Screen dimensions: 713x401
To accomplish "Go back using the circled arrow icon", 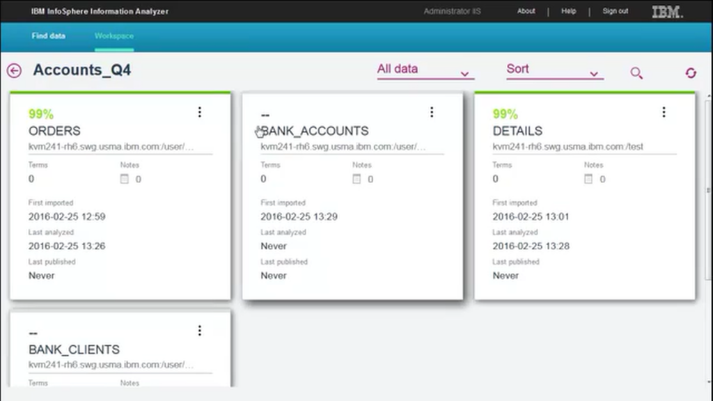I will tap(14, 70).
